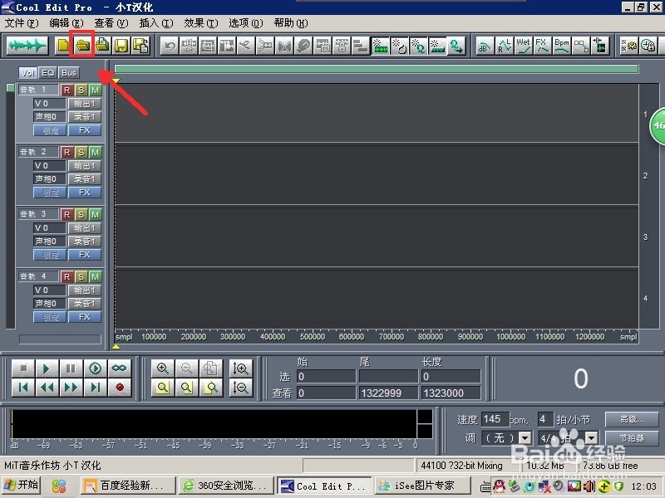
Task: Click the 速度 tempo field showing 145
Action: [495, 419]
